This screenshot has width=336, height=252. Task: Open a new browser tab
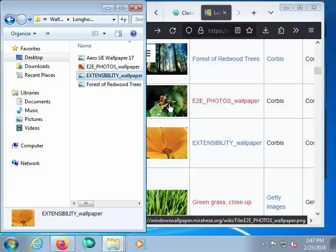click(x=254, y=13)
